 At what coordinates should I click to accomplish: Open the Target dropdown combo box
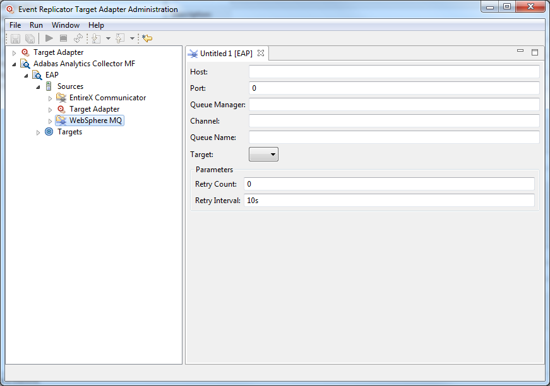(x=263, y=154)
